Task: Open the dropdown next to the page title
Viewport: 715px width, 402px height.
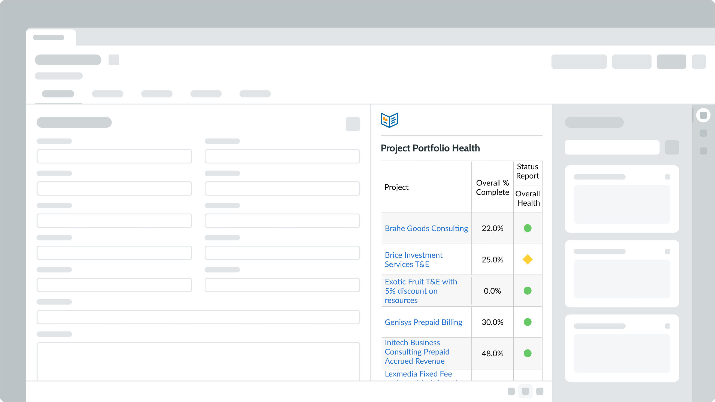Action: (x=114, y=60)
